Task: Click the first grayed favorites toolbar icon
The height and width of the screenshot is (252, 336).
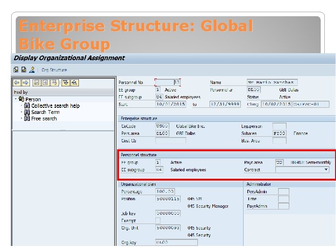Action: (x=37, y=83)
